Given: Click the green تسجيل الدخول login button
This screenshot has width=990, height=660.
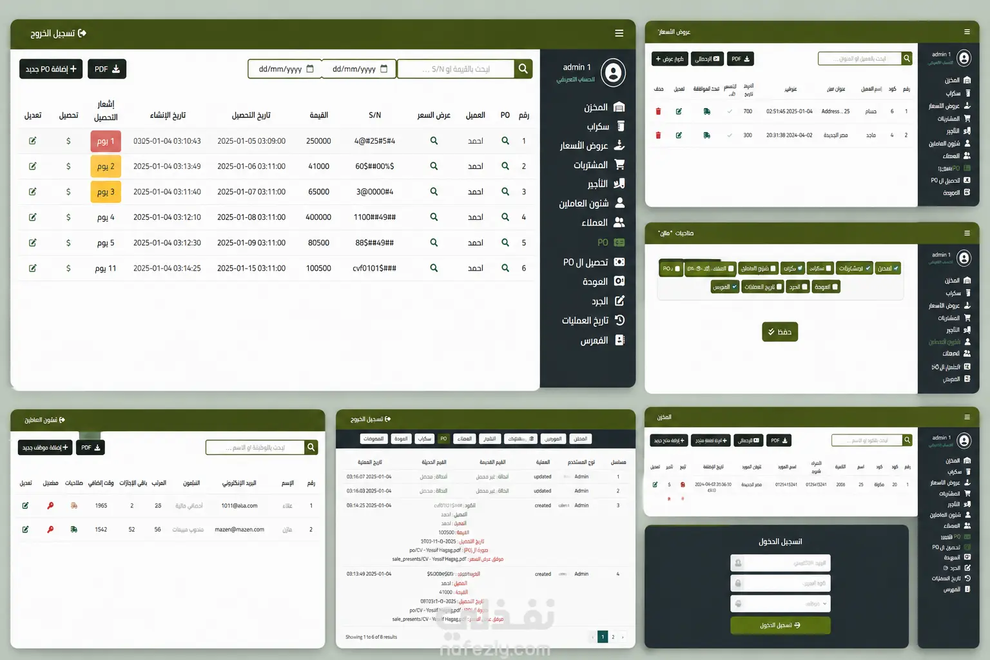Looking at the screenshot, I should (780, 625).
